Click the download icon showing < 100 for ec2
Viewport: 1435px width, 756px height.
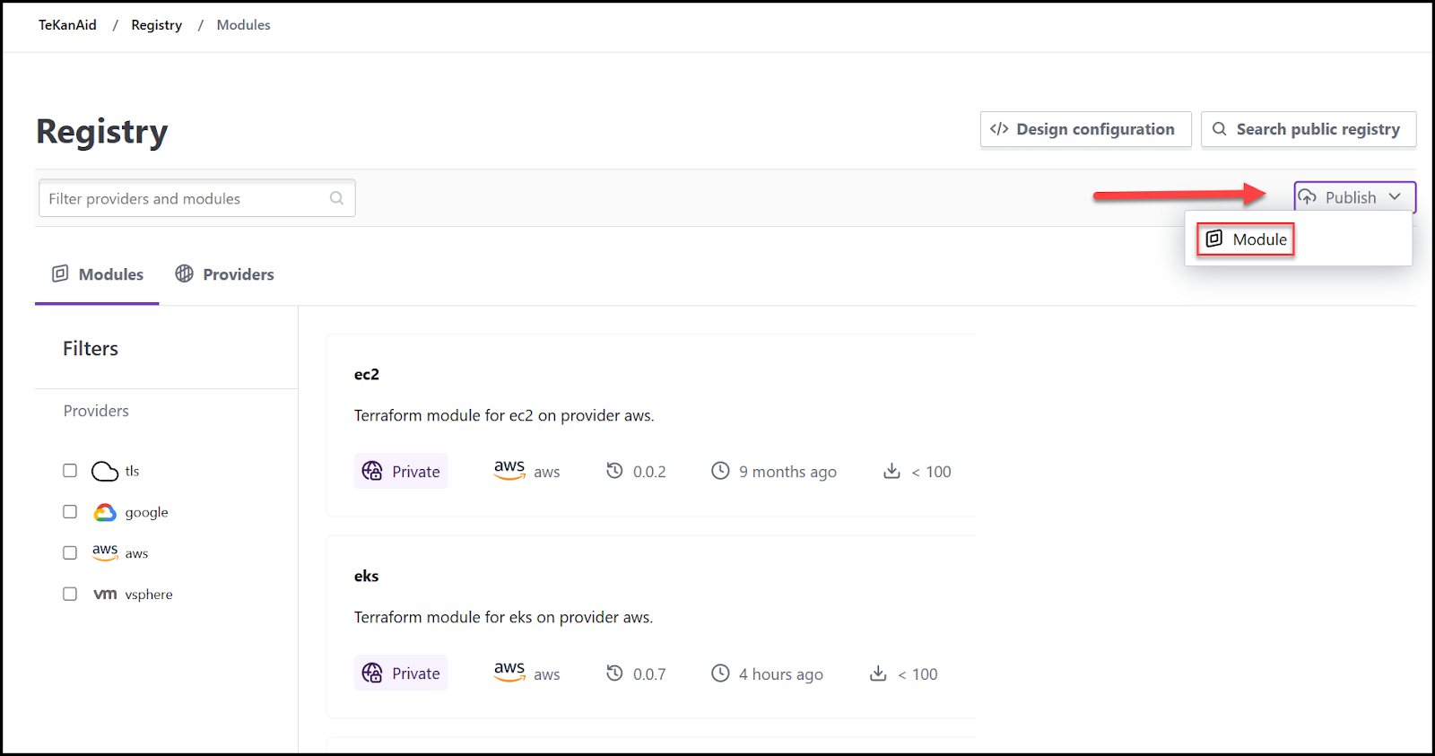891,471
